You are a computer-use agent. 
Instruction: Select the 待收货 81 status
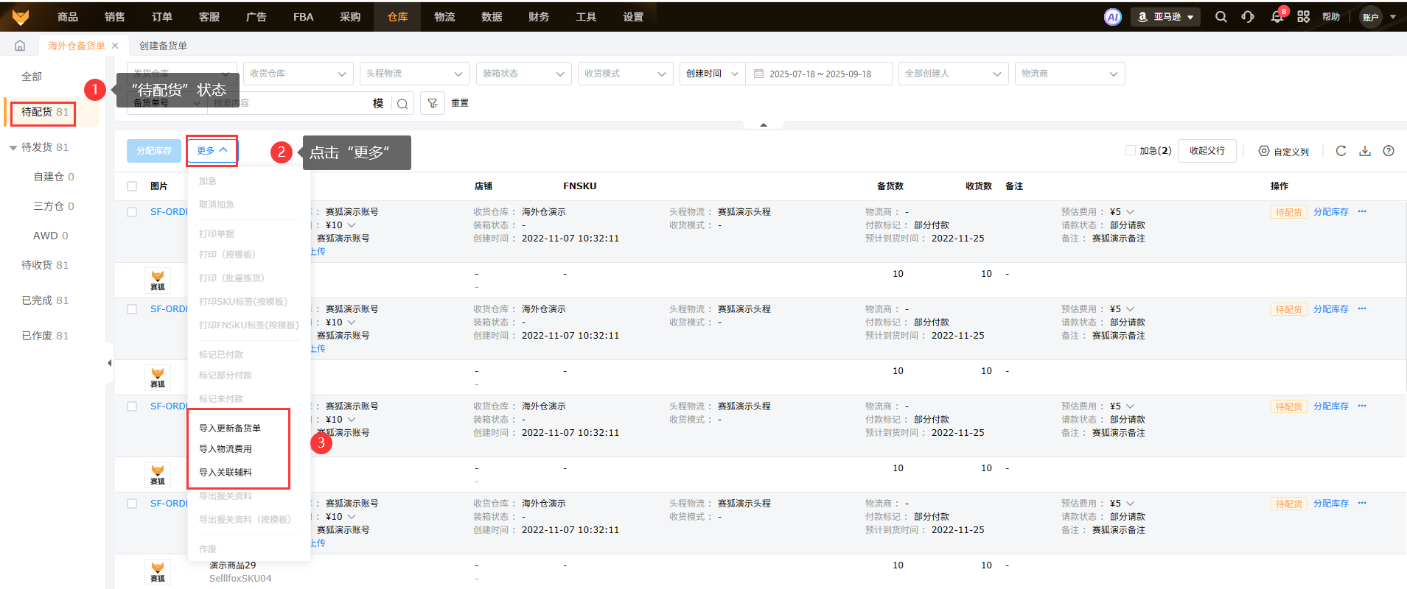point(45,265)
